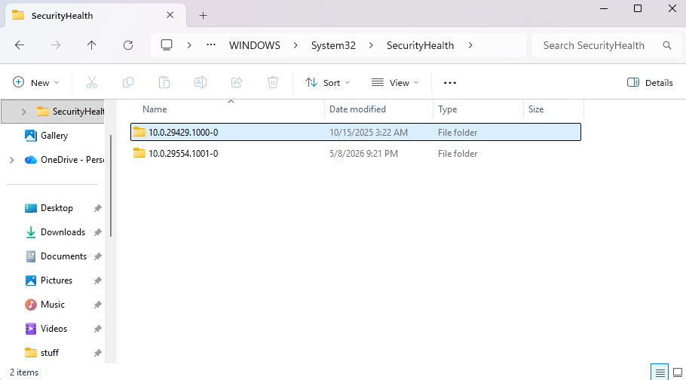Refresh the SecurityHealth folder view

pos(127,45)
